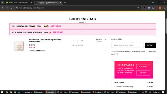Open the Extensions puzzle piece menu
The width and height of the screenshot is (167, 94).
pos(153,8)
